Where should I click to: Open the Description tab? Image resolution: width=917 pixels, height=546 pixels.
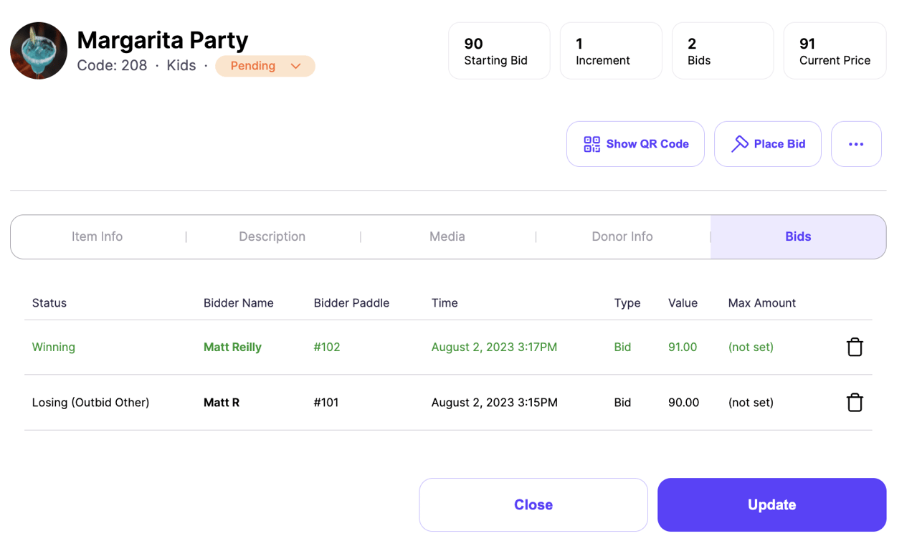click(272, 236)
